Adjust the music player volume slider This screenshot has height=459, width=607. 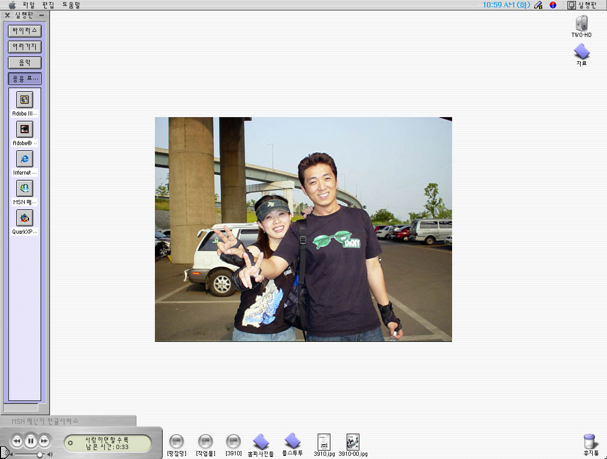click(x=40, y=454)
